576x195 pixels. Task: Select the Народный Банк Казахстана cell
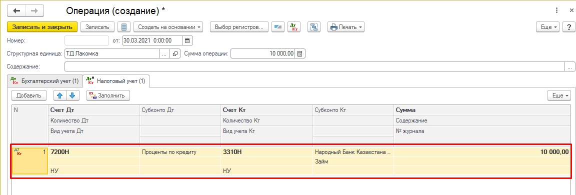353,151
